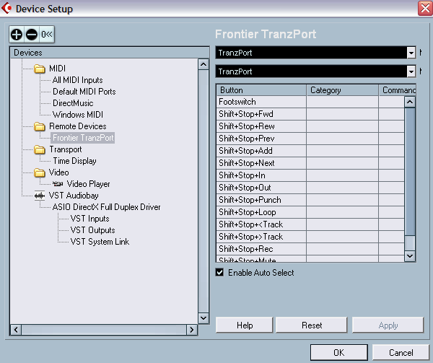Select the Footswitch row

click(310, 102)
